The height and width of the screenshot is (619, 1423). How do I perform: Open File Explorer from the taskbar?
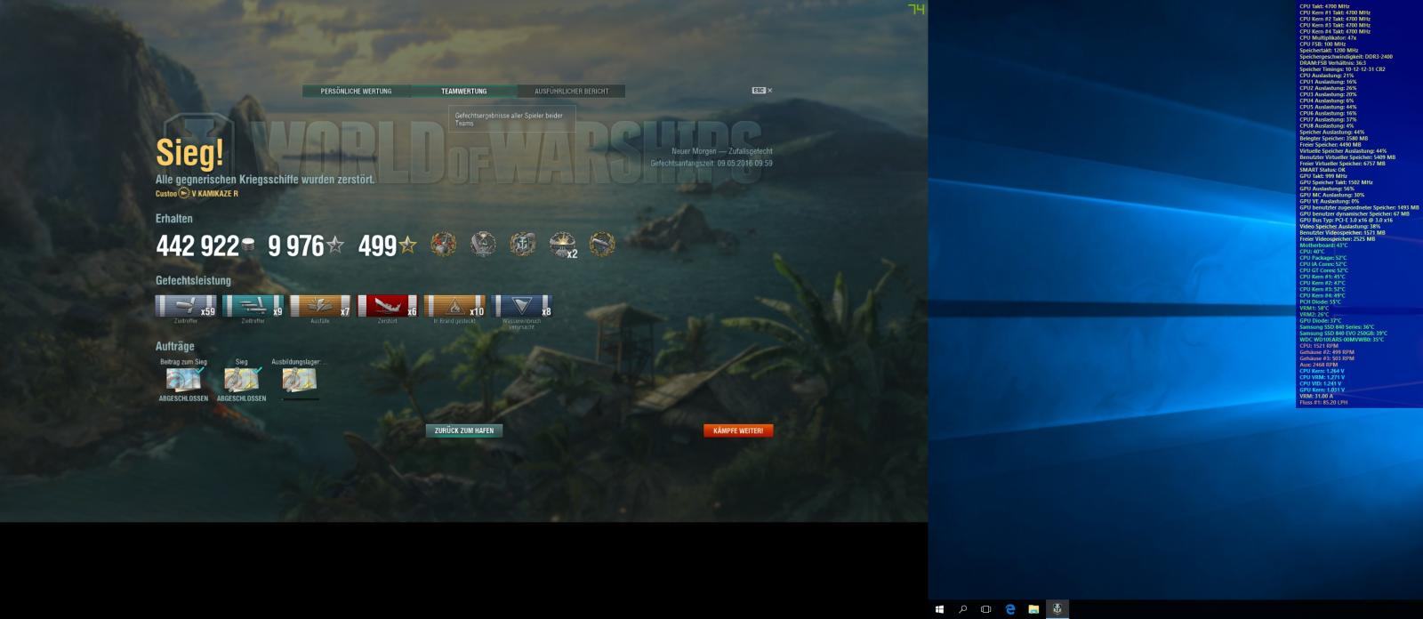pos(1033,609)
